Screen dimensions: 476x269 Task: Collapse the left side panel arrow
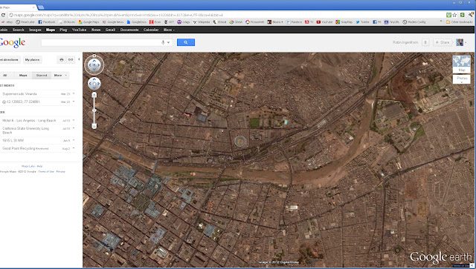coord(79,59)
